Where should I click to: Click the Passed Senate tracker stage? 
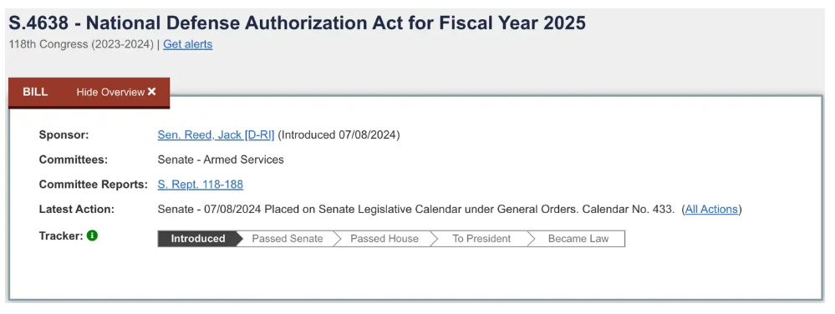coord(287,239)
